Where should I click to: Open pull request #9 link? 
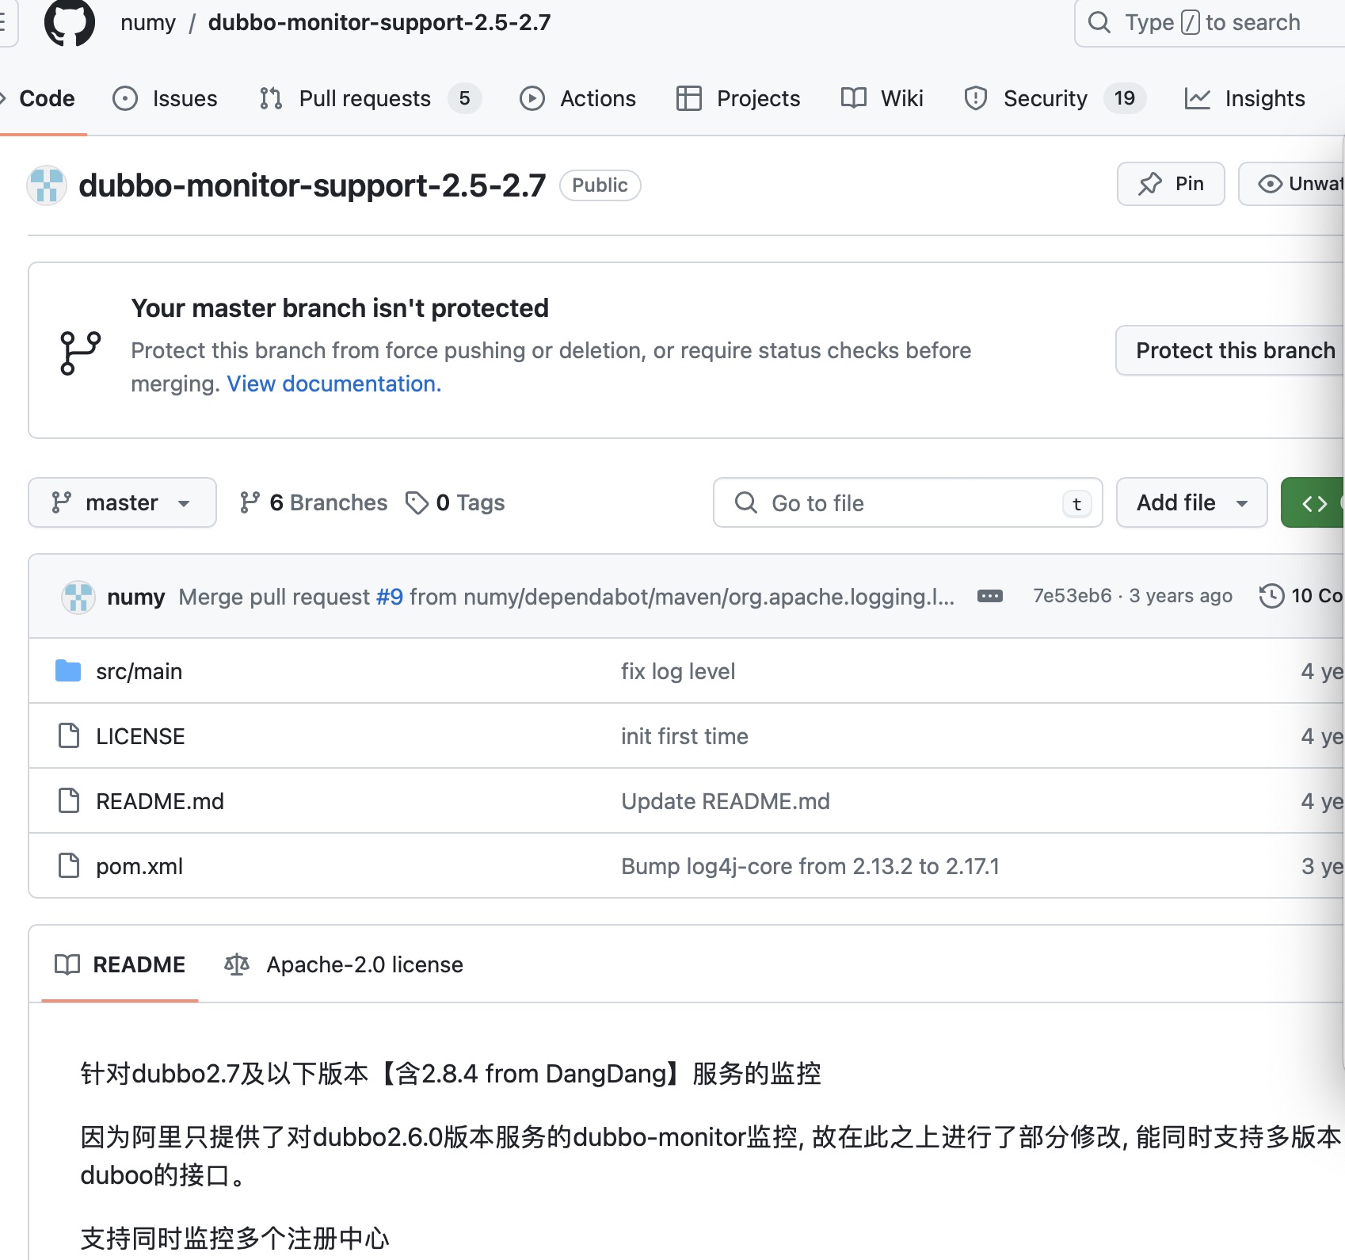(x=390, y=597)
